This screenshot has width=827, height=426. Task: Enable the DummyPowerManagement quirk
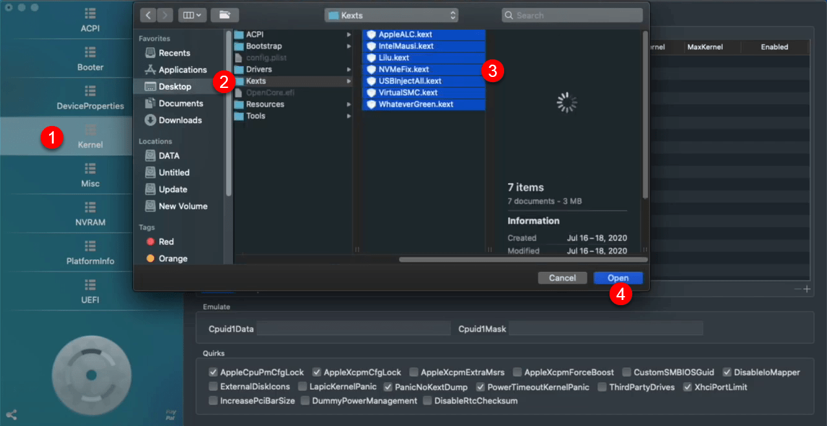pos(305,401)
